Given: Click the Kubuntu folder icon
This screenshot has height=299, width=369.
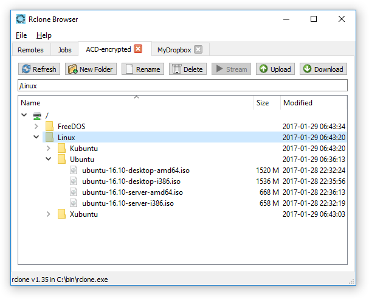Looking at the screenshot, I should [61, 148].
